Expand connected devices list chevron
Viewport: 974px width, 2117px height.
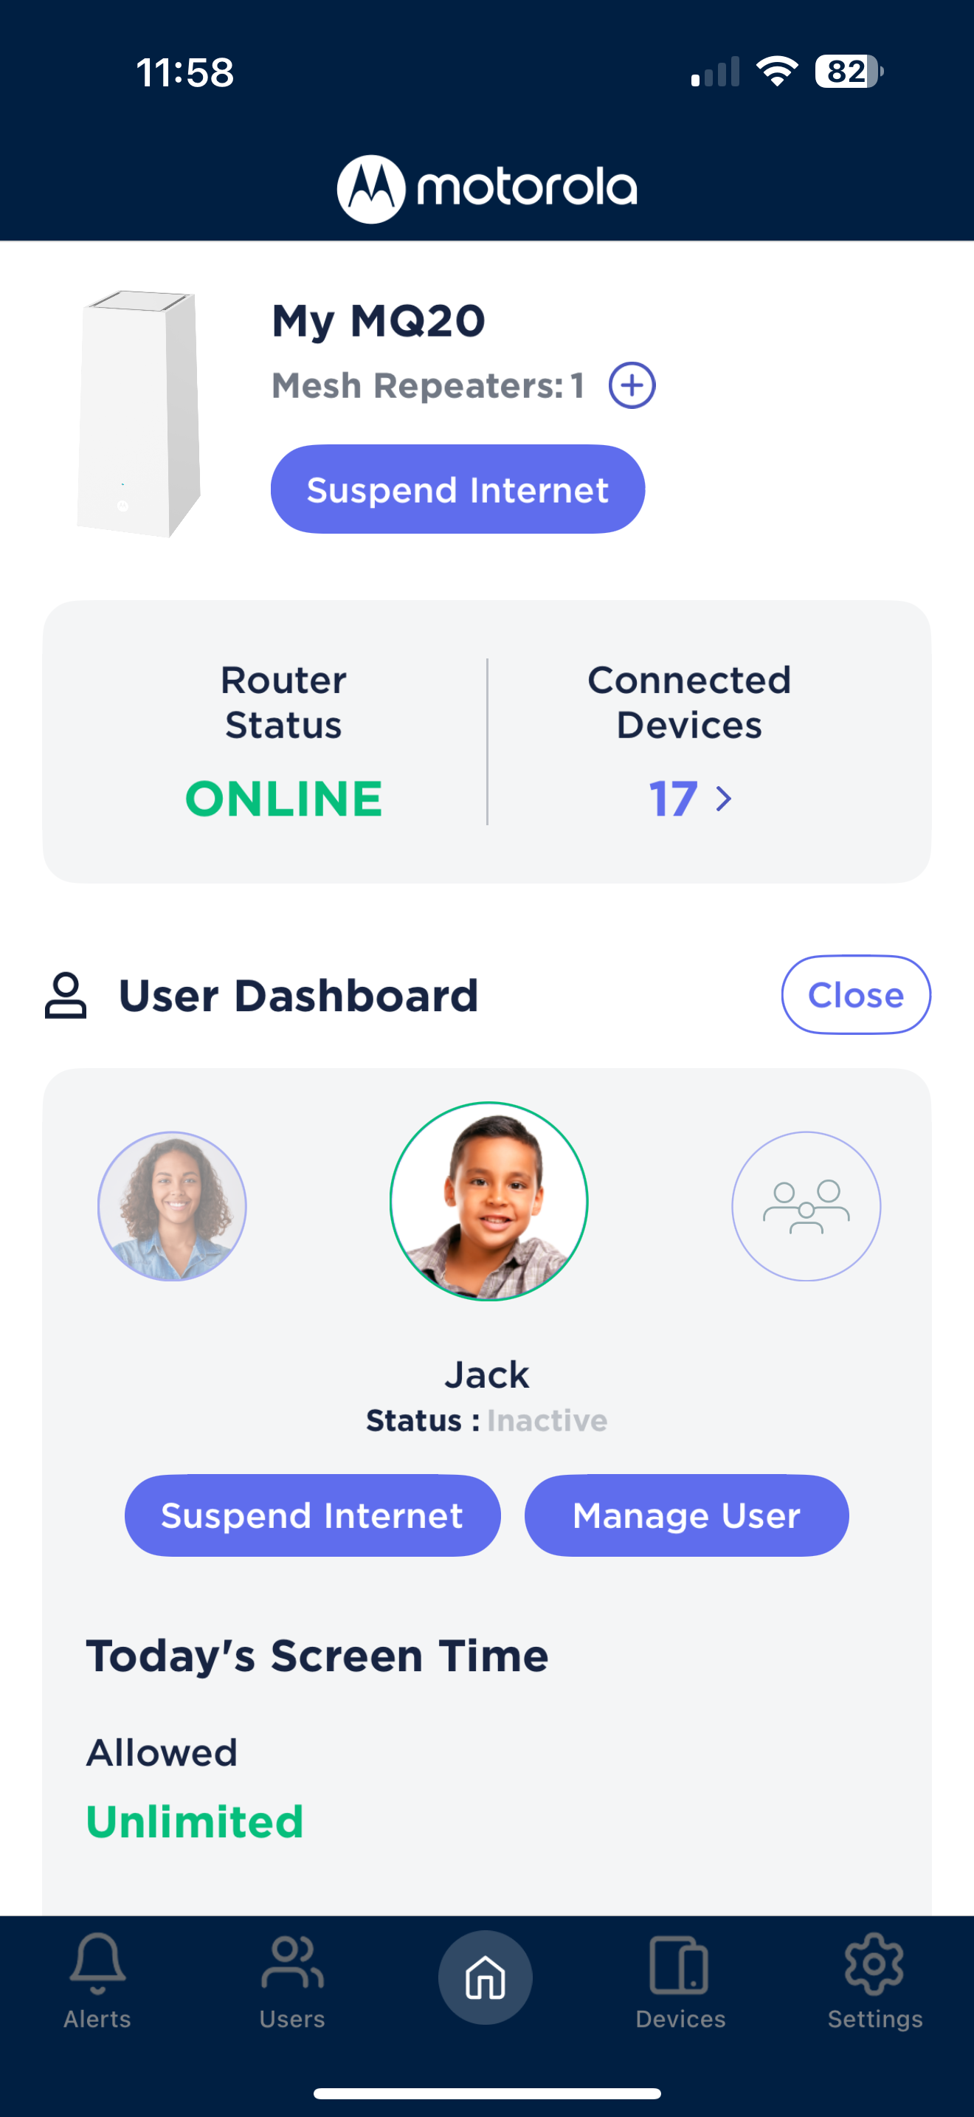coord(724,799)
